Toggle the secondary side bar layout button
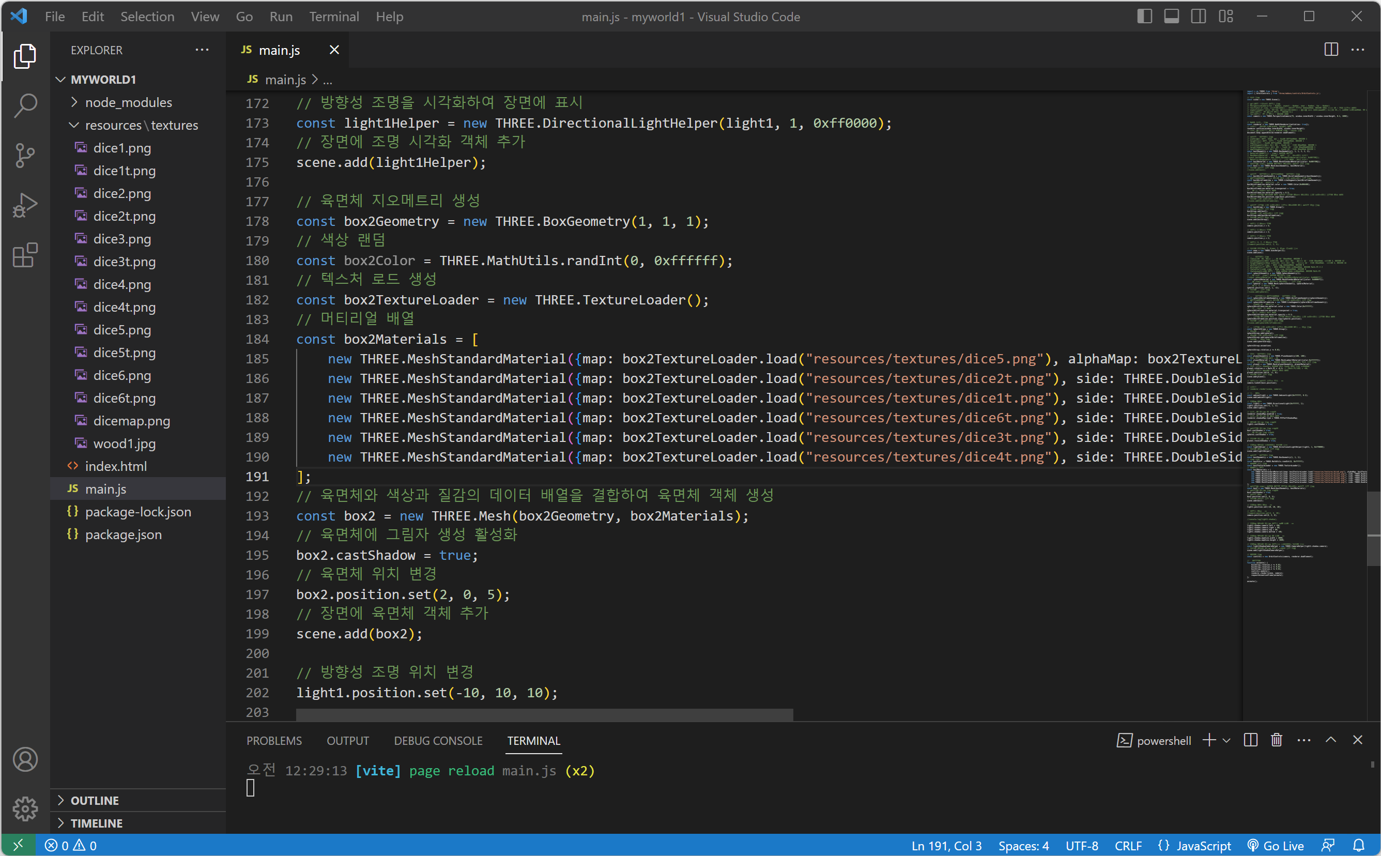 (x=1198, y=17)
